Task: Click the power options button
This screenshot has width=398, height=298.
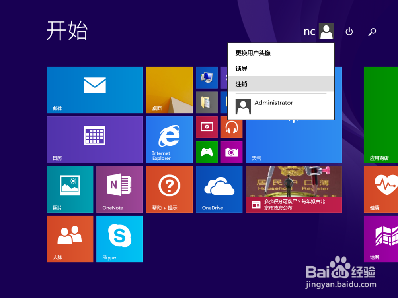Action: [x=349, y=31]
